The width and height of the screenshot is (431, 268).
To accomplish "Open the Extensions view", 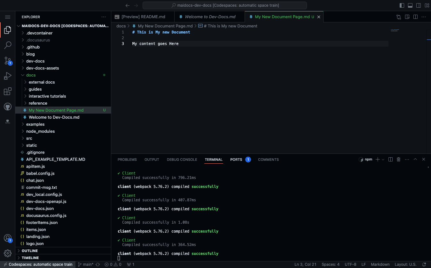I will click(x=8, y=92).
